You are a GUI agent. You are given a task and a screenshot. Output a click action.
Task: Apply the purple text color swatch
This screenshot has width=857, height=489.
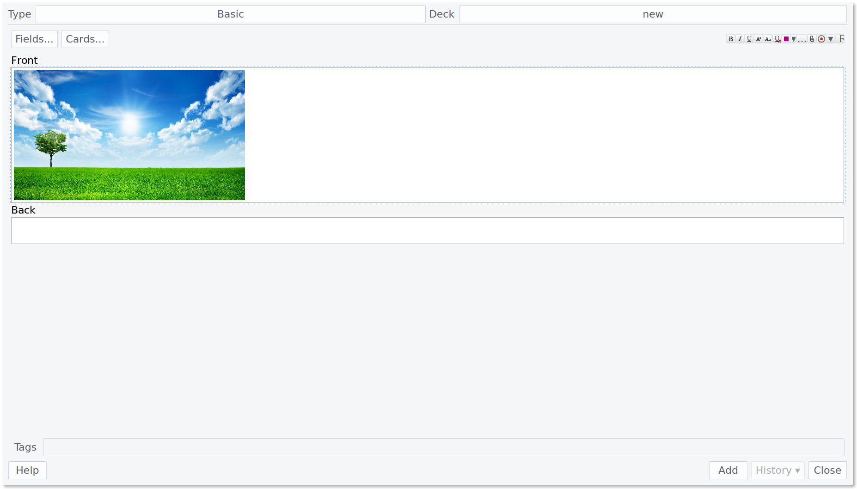click(786, 39)
